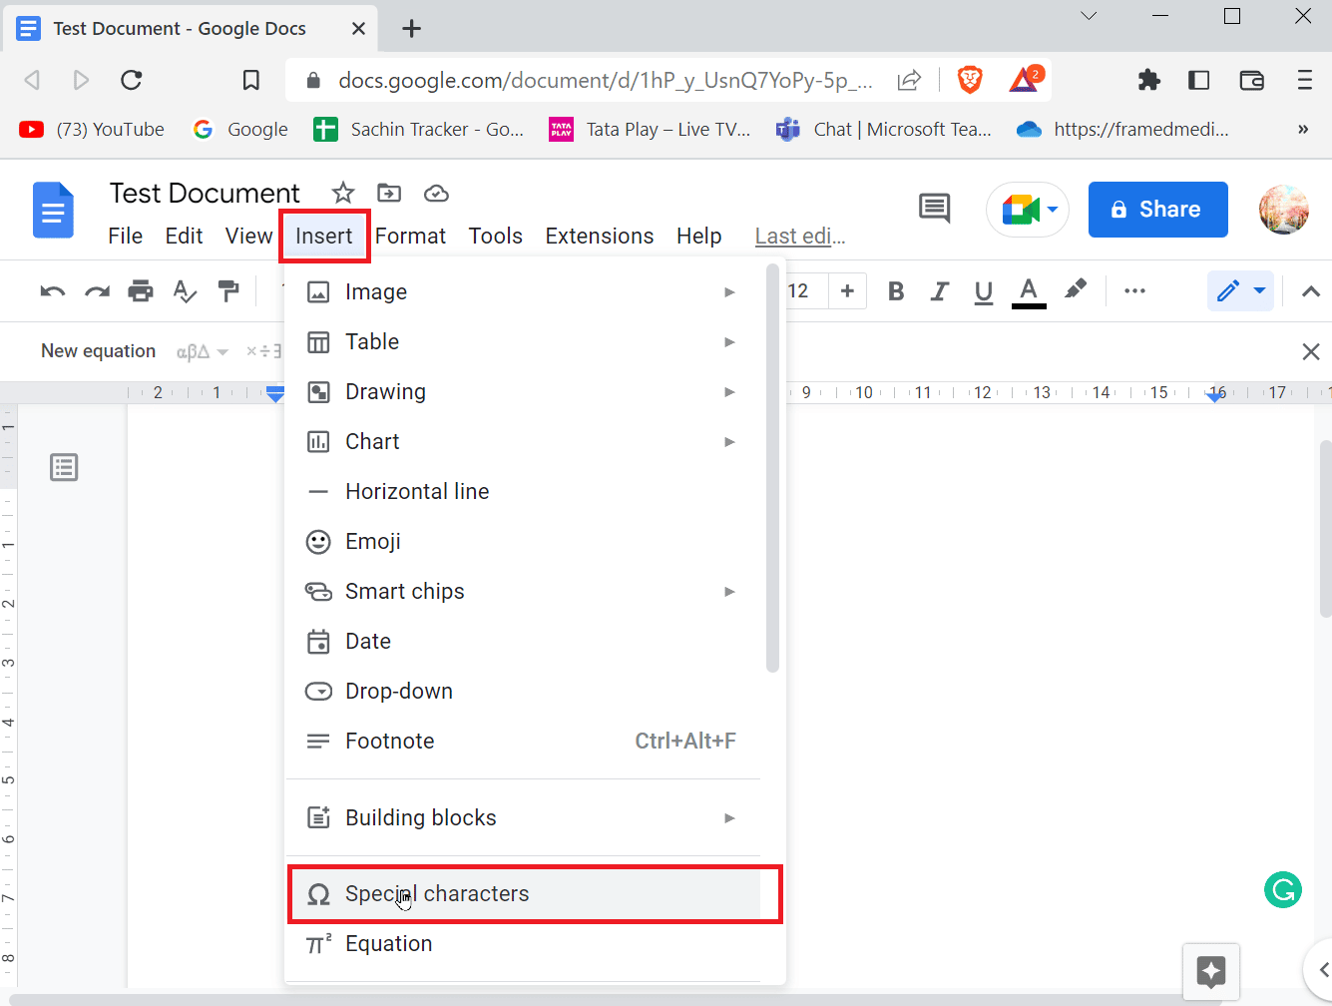Open the text color swatch
The image size is (1332, 1006).
coord(1029,290)
